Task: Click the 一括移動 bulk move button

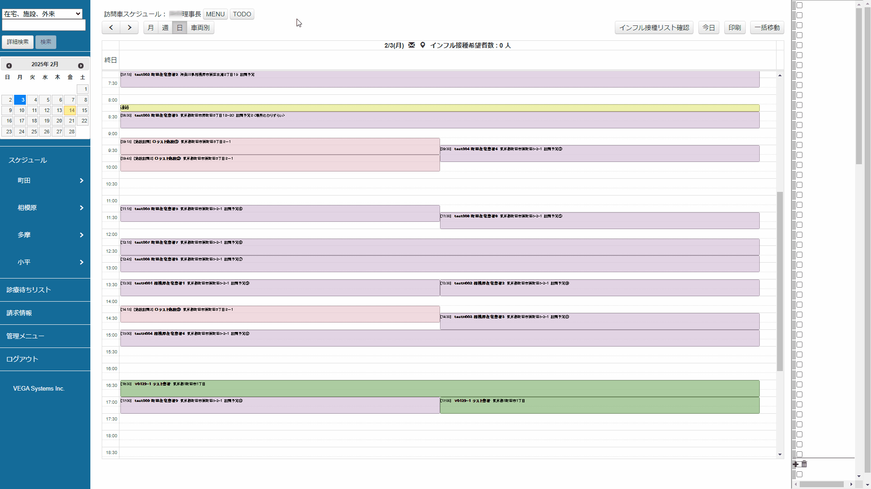Action: (x=767, y=28)
